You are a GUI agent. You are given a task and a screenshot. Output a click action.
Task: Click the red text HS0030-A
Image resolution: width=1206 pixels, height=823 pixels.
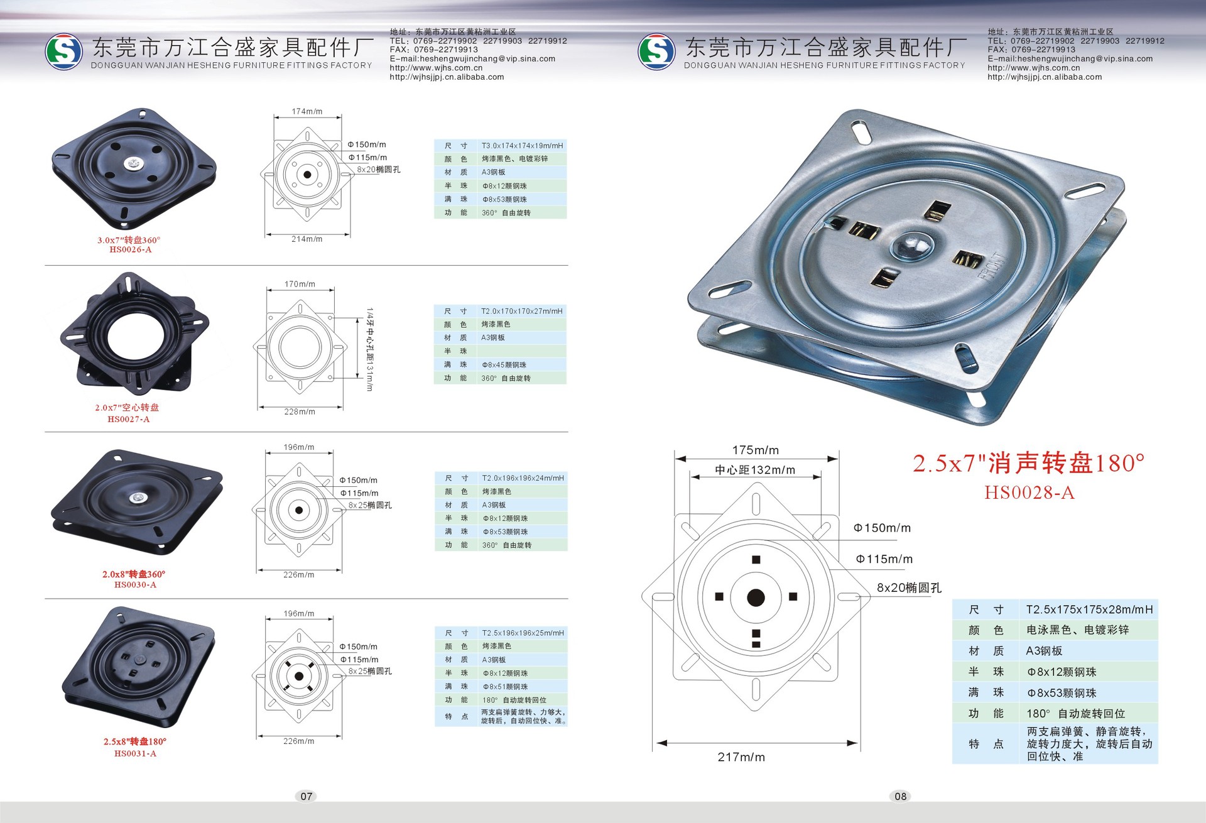click(x=135, y=584)
